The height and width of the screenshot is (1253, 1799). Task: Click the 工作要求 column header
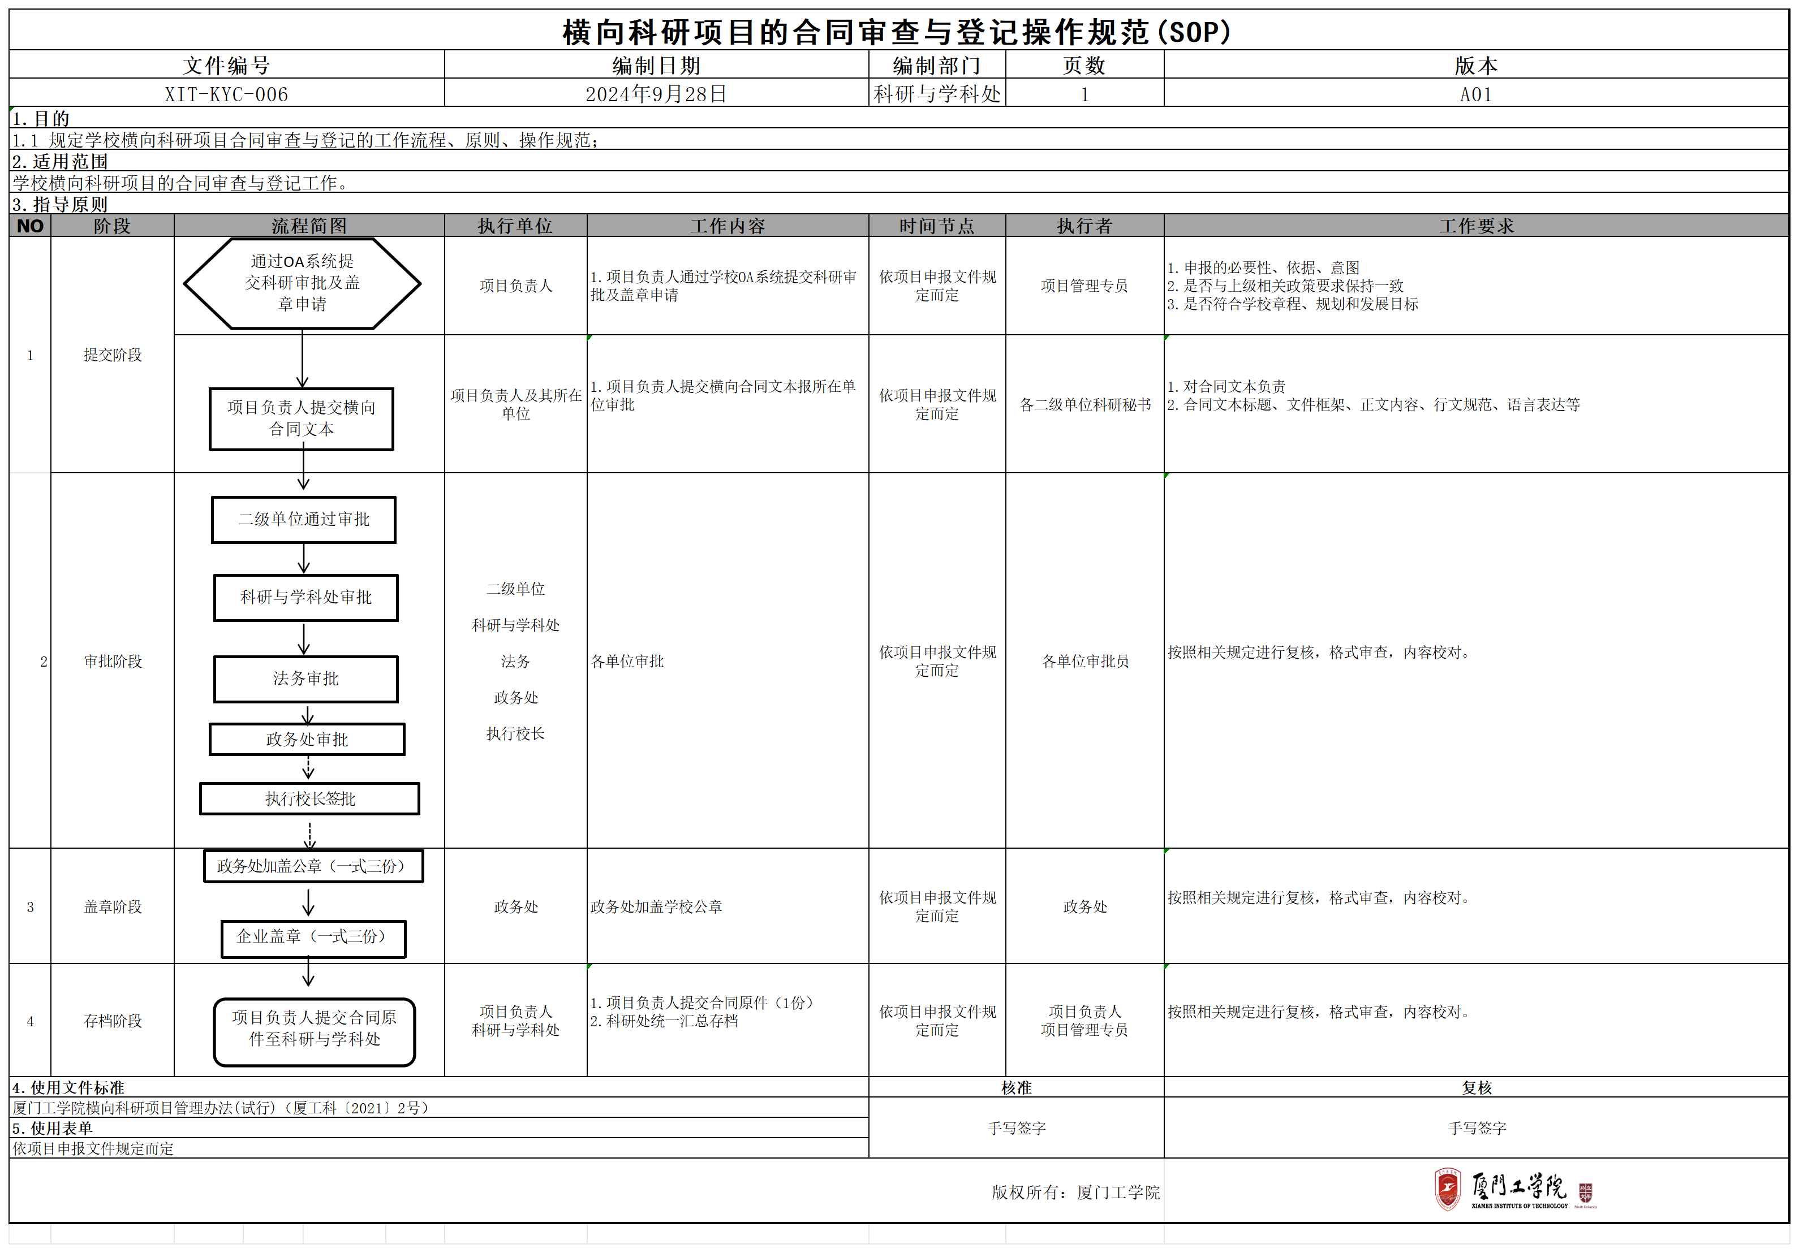1476,226
